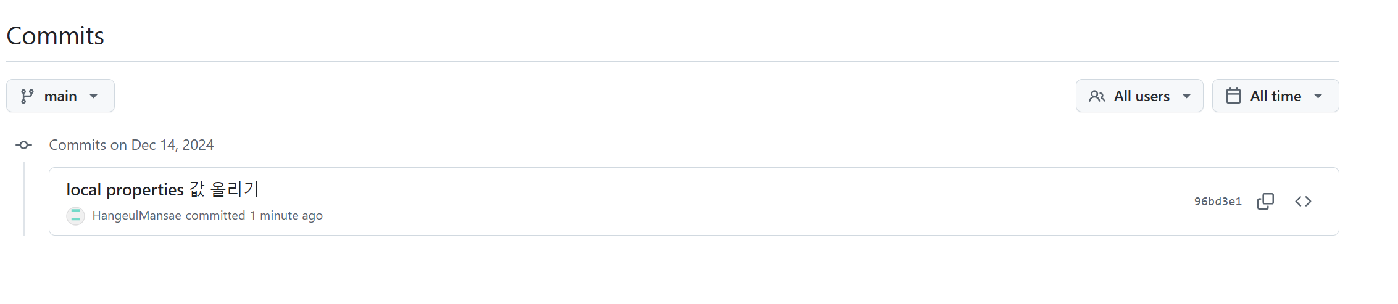Click the git branch icon beside main

27,96
